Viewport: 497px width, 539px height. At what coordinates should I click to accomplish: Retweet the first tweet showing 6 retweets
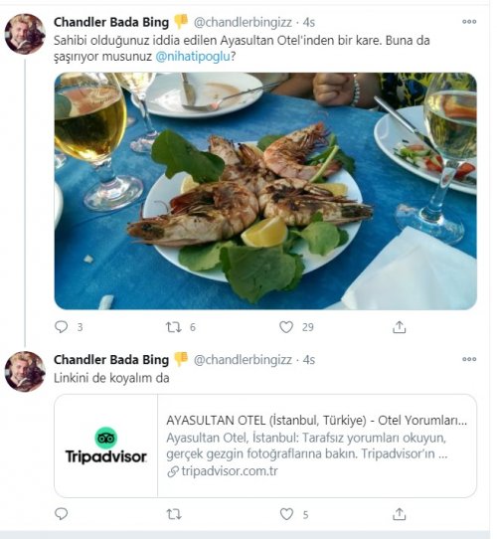point(174,327)
